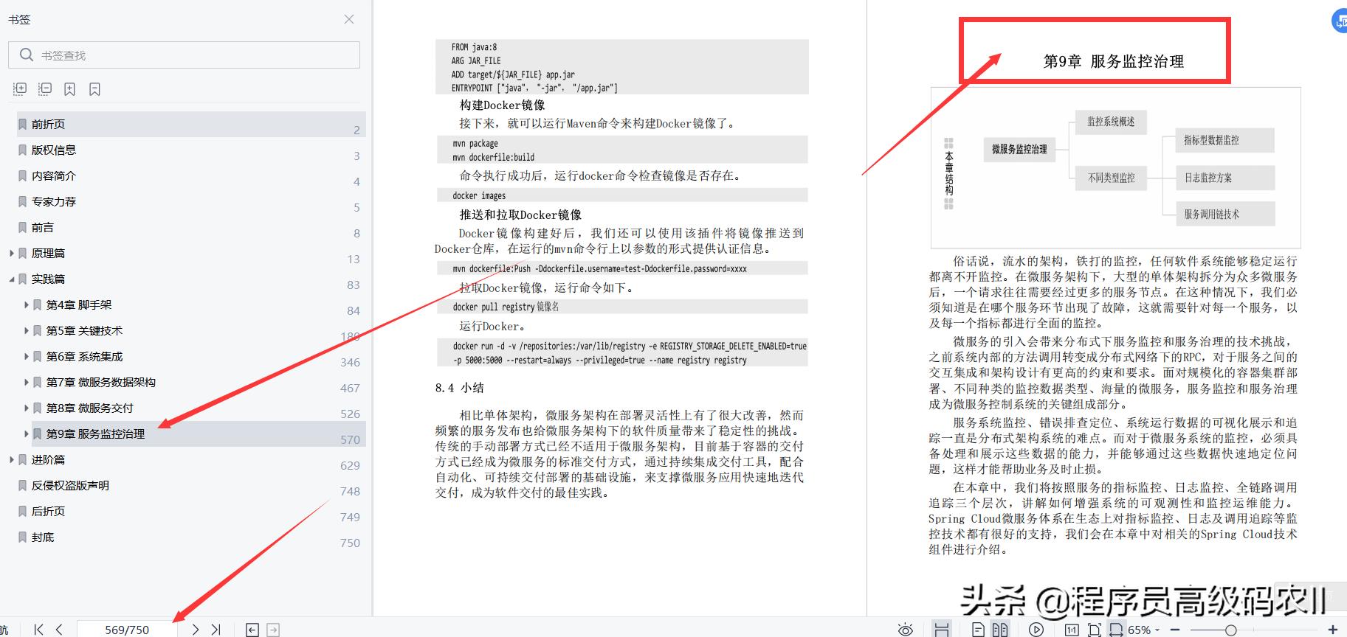Screen dimensions: 1347x637
Task: Fit the whole page in window
Action: point(1095,630)
